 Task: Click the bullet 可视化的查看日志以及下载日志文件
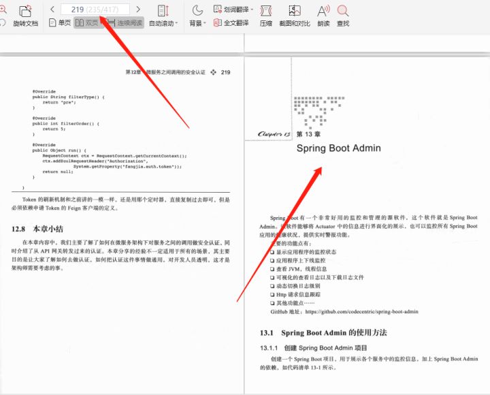pos(317,277)
